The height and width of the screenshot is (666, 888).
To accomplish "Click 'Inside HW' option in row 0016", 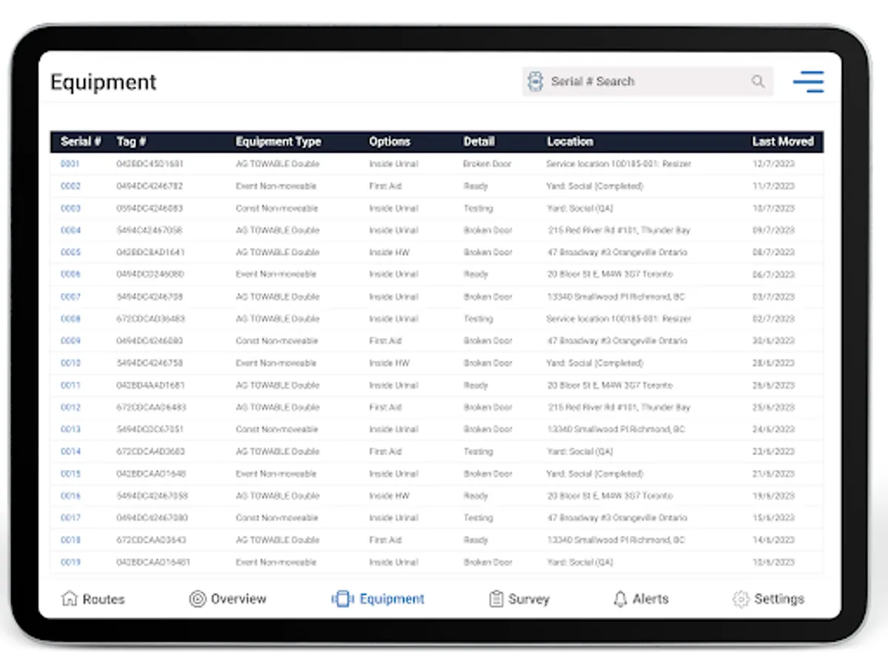I will tap(389, 496).
